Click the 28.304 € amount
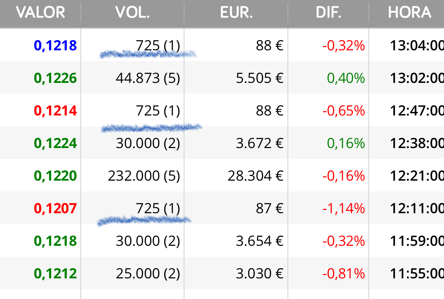 pyautogui.click(x=255, y=176)
